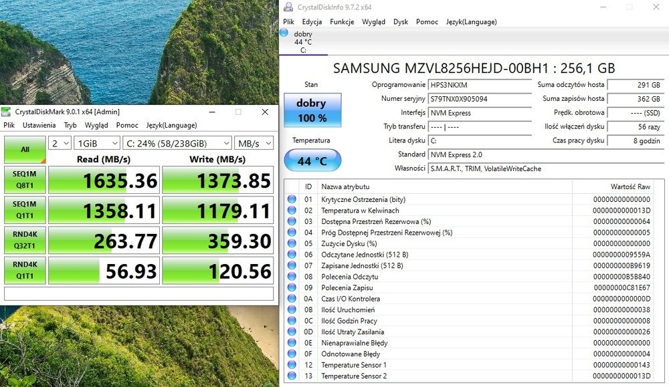Open Ustawienia menu in CrystalDiskMark
The image size is (669, 387).
[39, 125]
